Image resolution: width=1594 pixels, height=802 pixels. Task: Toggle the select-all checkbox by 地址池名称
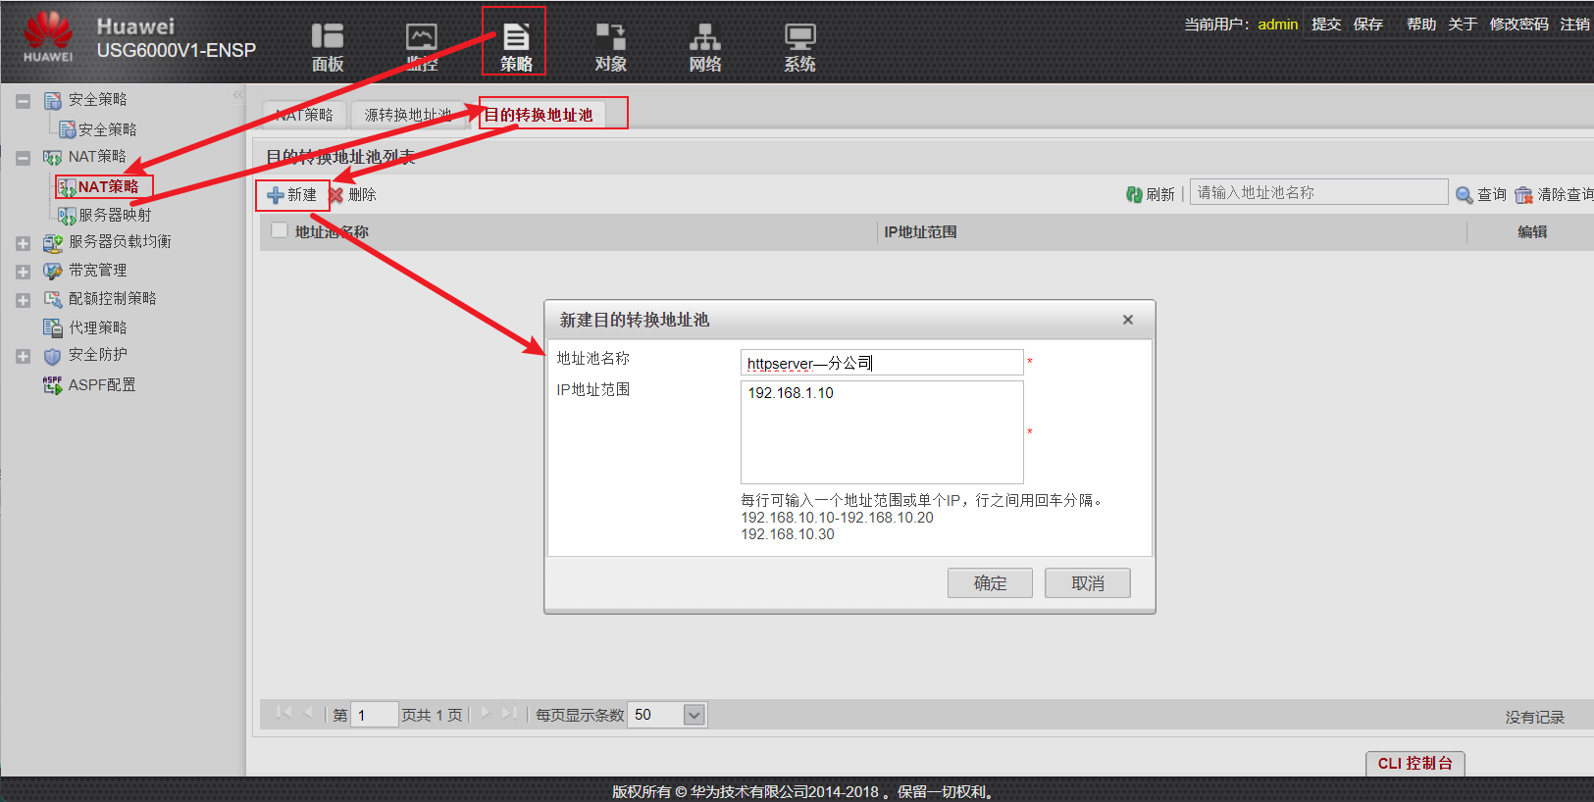280,230
